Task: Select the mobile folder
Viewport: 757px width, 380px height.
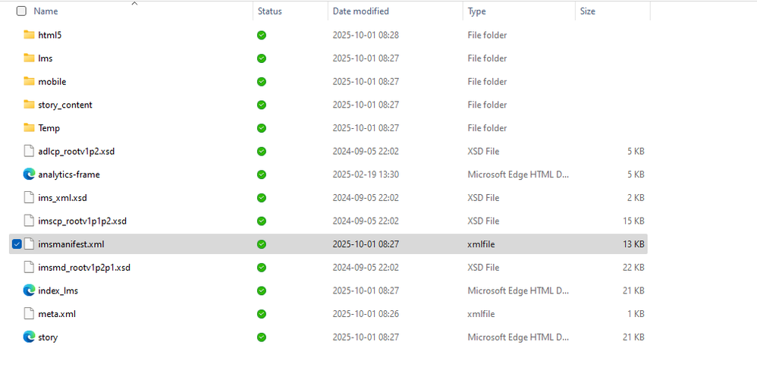Action: [52, 82]
